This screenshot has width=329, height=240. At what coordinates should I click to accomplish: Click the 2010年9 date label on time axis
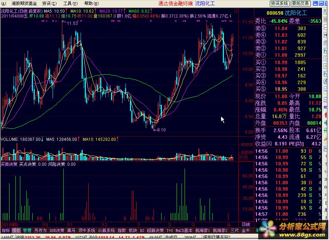(9, 225)
